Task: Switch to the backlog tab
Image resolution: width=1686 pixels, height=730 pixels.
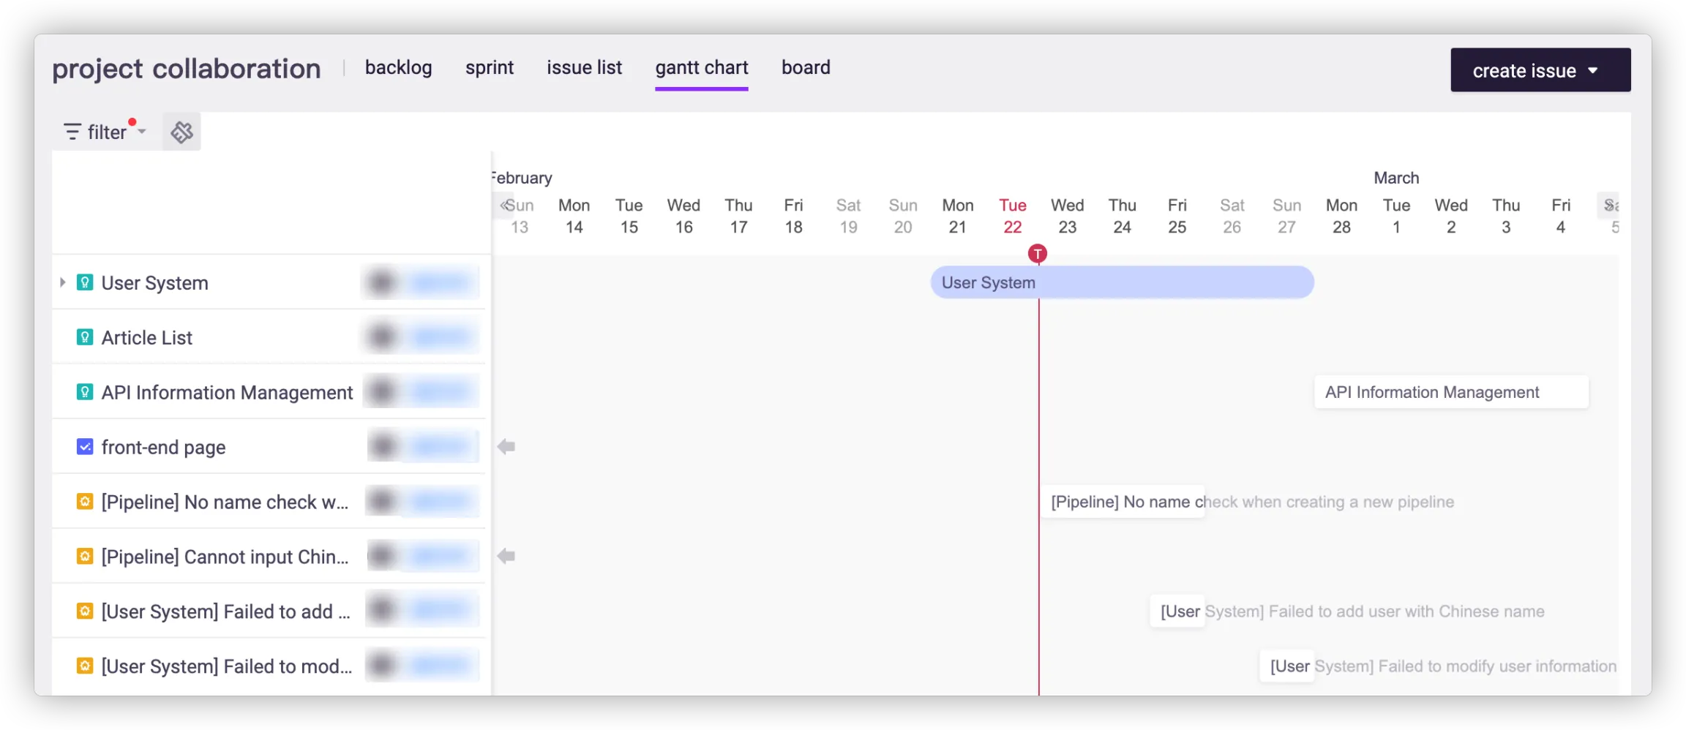Action: point(398,67)
